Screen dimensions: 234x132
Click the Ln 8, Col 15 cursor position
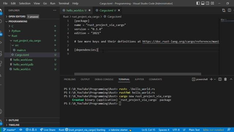(x=148, y=130)
